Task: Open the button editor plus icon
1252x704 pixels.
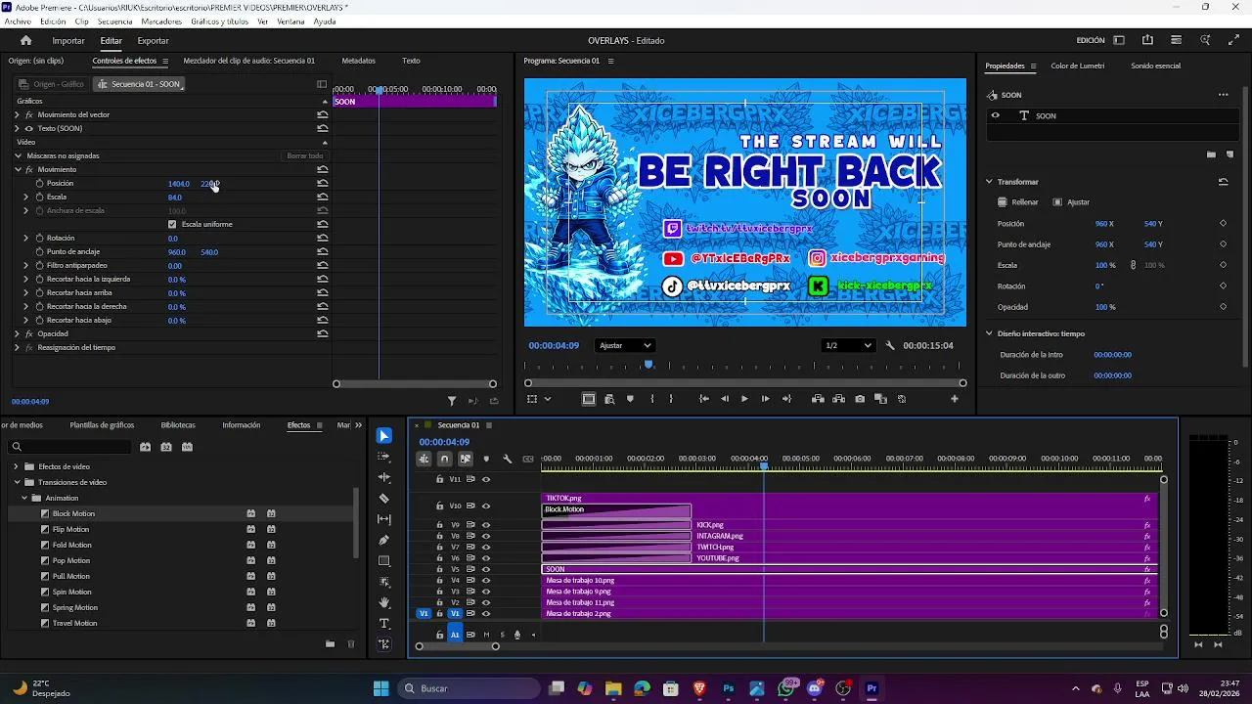Action: 955,399
